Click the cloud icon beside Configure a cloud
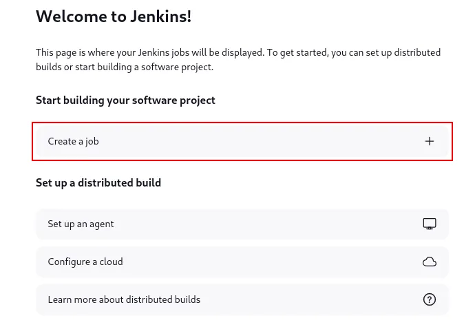The image size is (475, 329). [430, 262]
